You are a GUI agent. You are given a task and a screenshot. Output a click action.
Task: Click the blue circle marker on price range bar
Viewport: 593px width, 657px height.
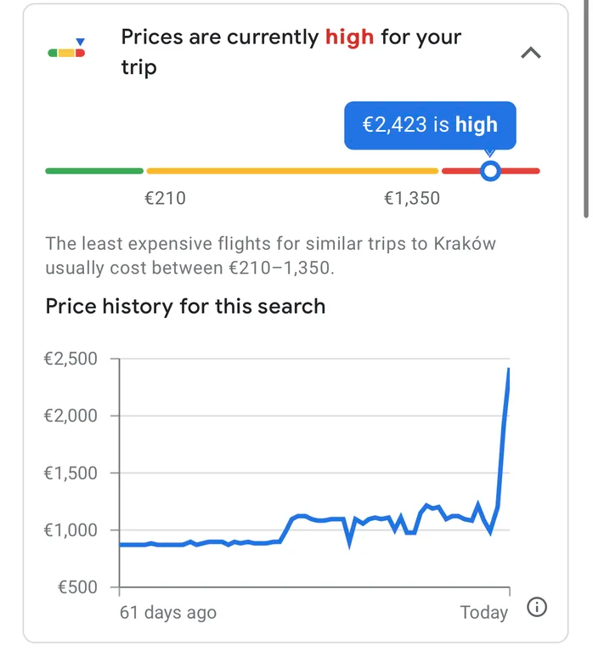tap(489, 171)
